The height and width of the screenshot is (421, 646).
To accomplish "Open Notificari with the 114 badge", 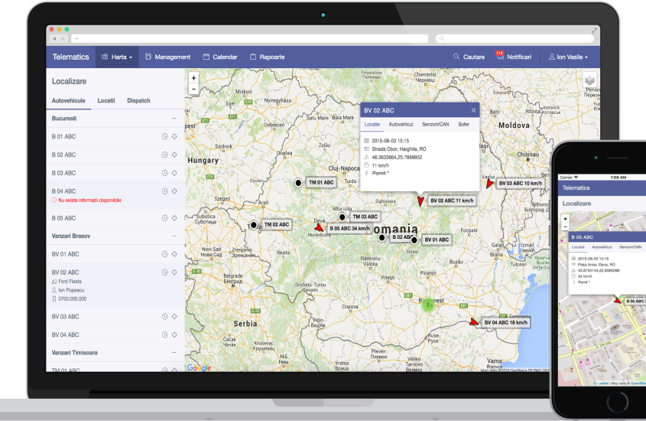I will [x=513, y=57].
